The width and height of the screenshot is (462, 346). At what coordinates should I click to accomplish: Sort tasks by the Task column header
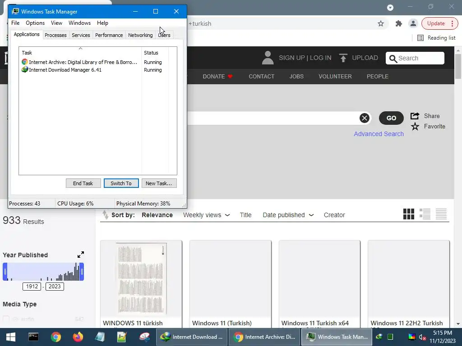click(x=80, y=52)
